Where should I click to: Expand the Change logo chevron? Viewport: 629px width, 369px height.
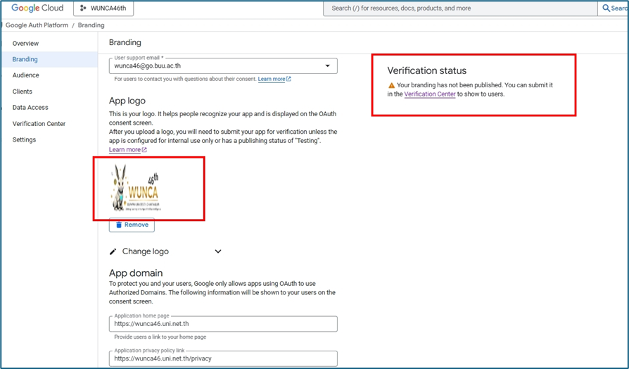click(218, 251)
